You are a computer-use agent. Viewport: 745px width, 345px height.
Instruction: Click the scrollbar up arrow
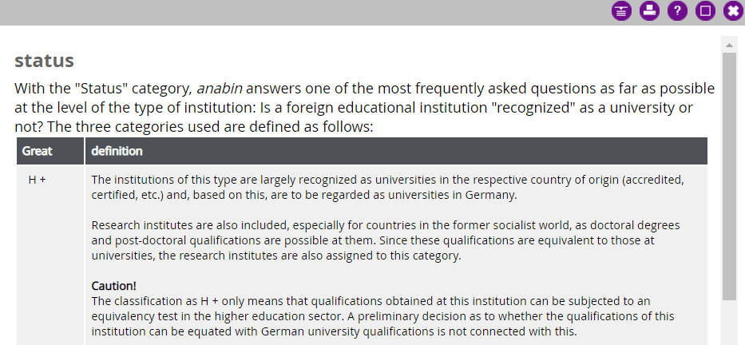(x=729, y=42)
